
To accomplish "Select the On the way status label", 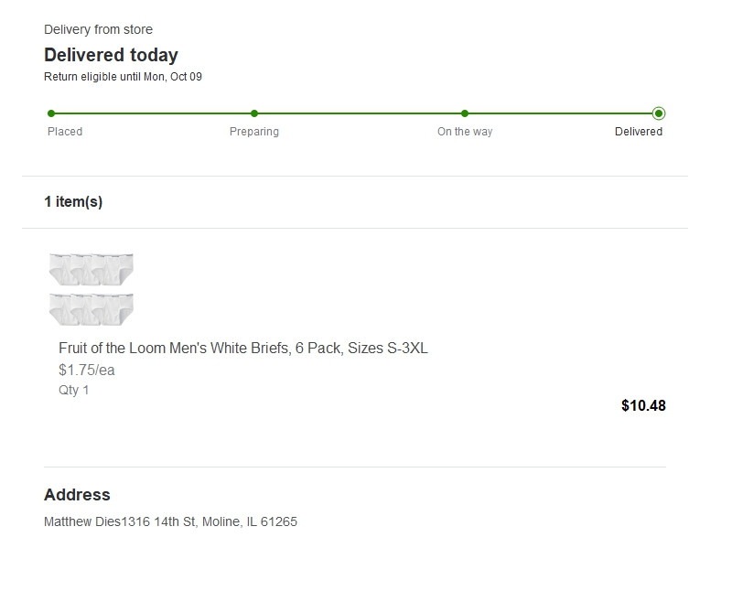I will [465, 132].
